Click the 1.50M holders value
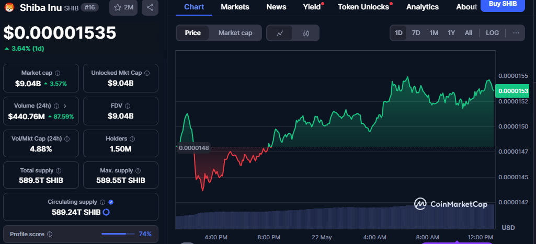Viewport: 536px width, 244px height. pyautogui.click(x=121, y=149)
